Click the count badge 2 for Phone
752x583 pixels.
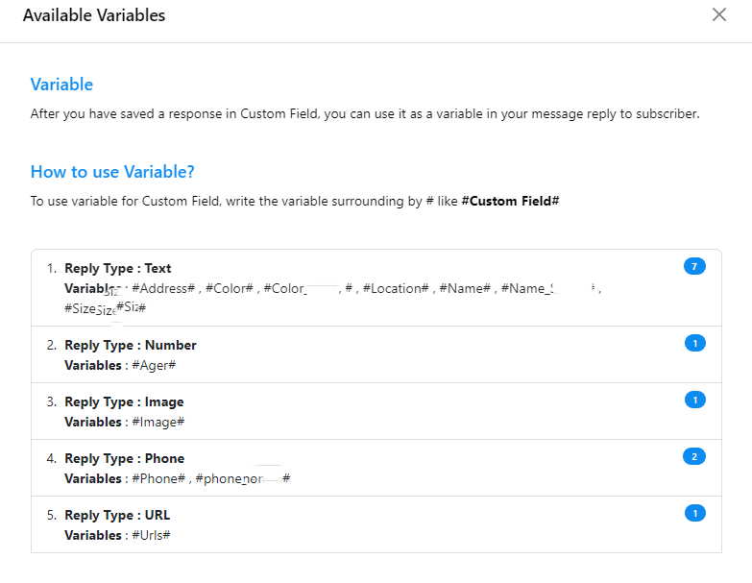694,456
